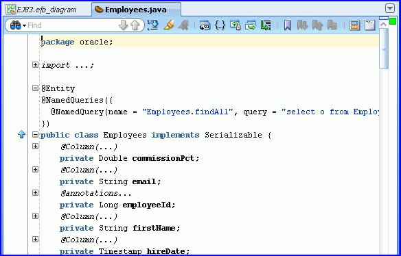Toggle line numbers icon with 123
The image size is (401, 256).
(x=205, y=25)
